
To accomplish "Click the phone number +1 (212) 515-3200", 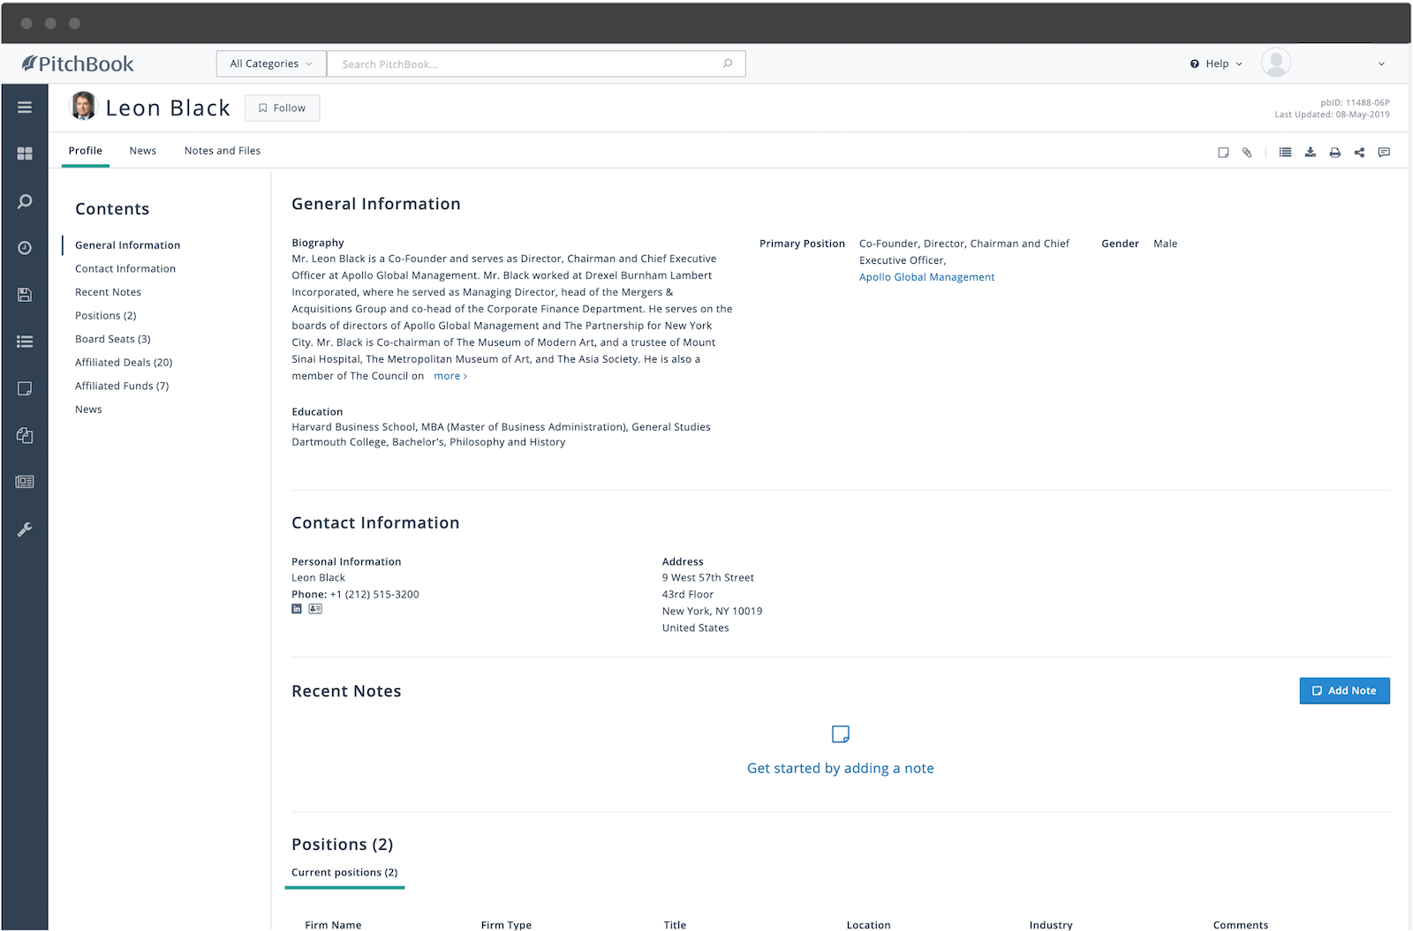I will (x=374, y=595).
